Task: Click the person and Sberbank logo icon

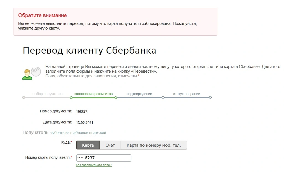Action: 32,73
